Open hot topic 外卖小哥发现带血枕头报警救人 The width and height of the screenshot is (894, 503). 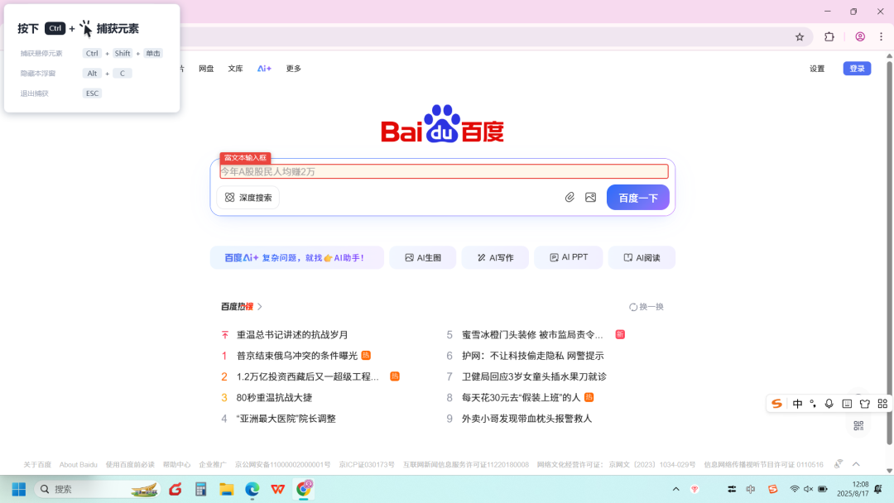point(526,419)
